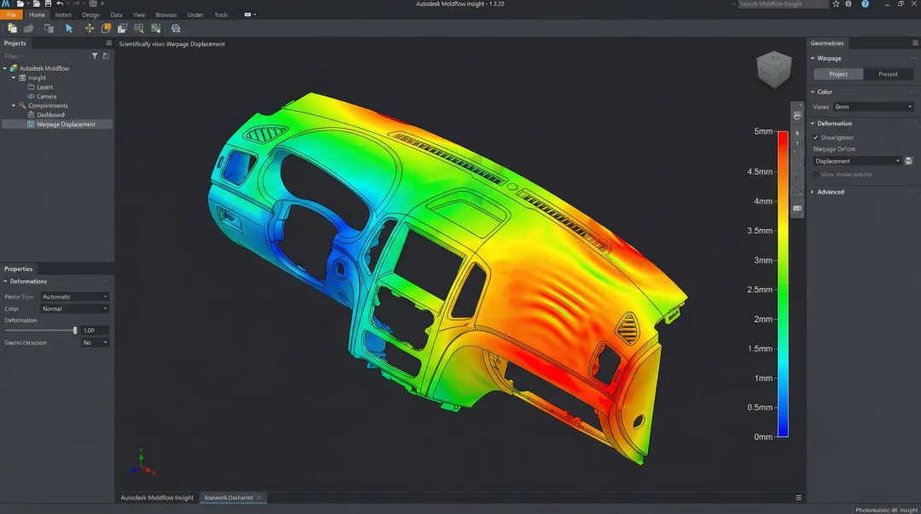Click the gear icon in the main toolbar
The image size is (921, 514).
click(176, 28)
